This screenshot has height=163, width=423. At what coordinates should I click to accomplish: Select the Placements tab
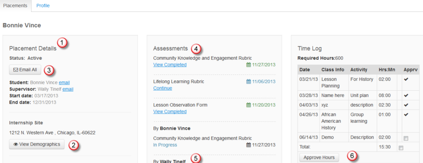click(16, 6)
